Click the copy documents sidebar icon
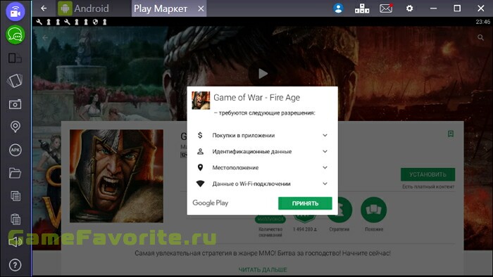Viewport: 493px width, 277px height. 15,196
